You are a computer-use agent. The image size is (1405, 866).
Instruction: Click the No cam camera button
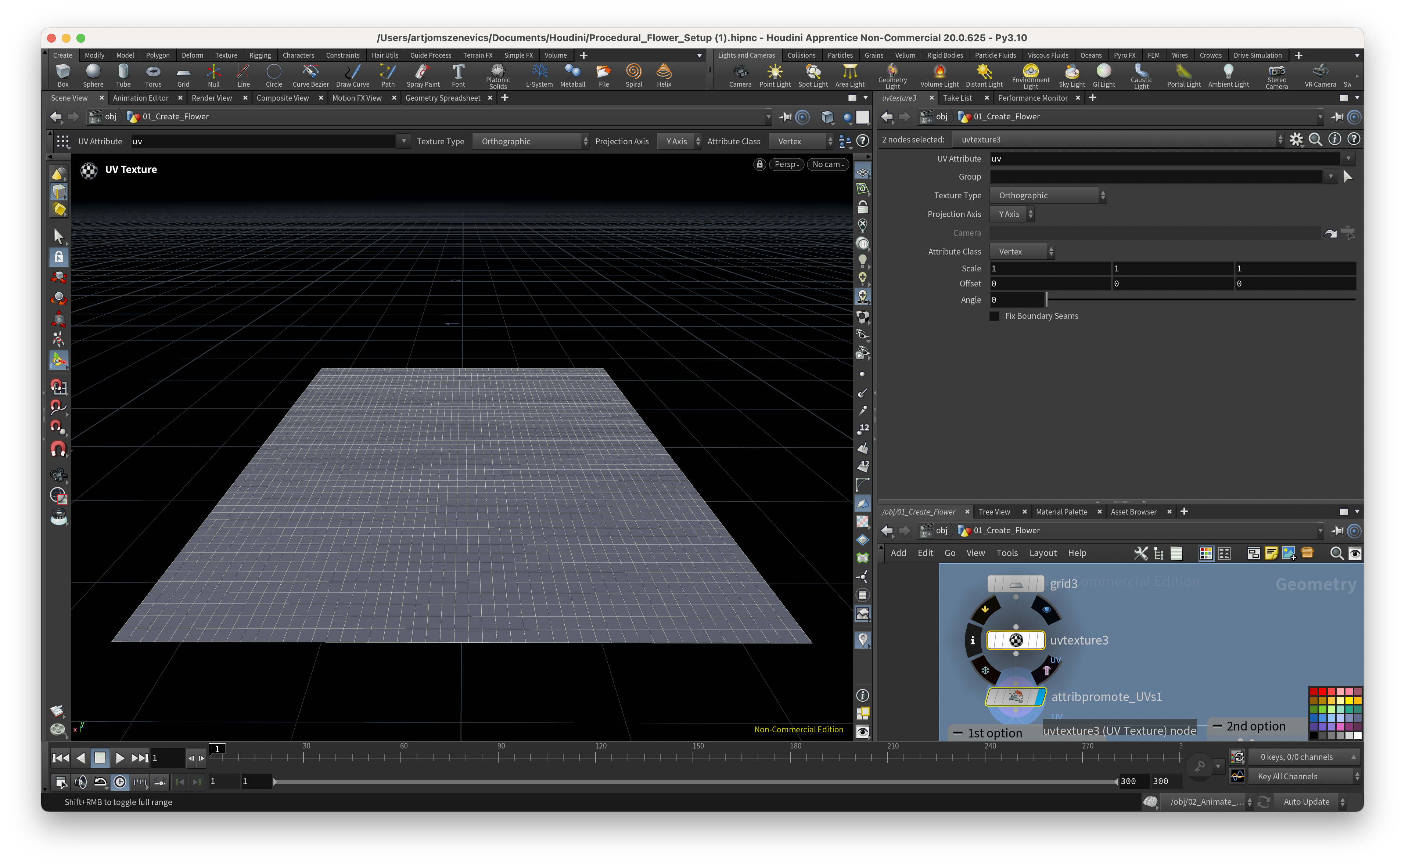coord(827,165)
